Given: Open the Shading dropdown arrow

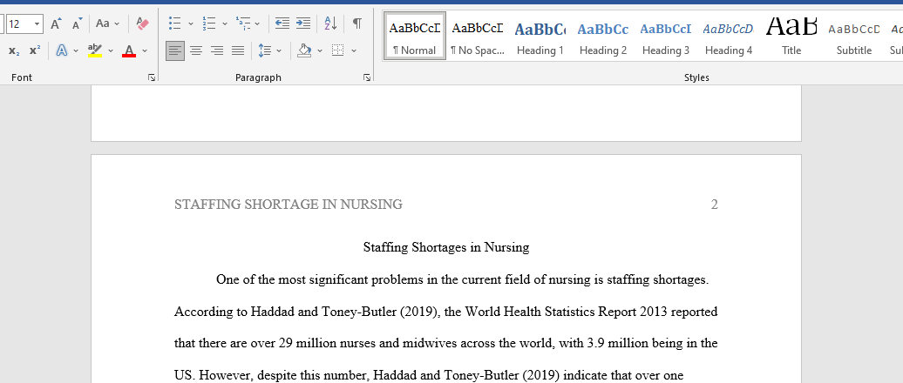Looking at the screenshot, I should 320,50.
